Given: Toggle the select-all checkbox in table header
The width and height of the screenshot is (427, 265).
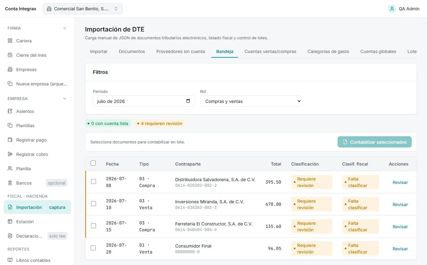Looking at the screenshot, I should [93, 163].
